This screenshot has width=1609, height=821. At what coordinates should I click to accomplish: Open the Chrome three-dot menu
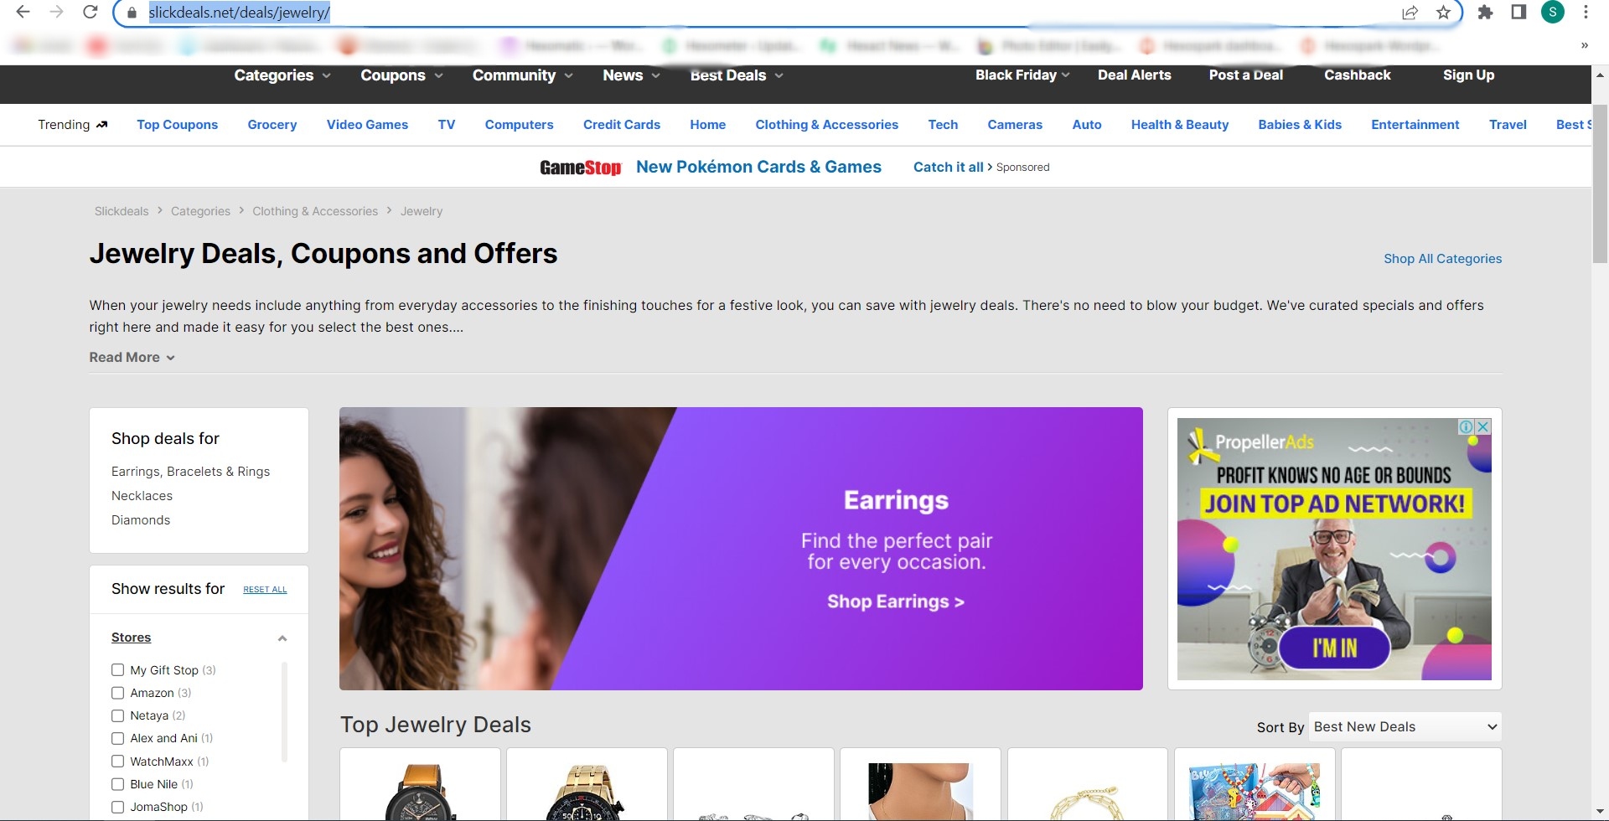(1586, 13)
